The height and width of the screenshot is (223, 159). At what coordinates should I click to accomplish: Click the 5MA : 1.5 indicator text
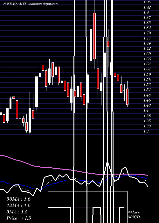pos(17,212)
